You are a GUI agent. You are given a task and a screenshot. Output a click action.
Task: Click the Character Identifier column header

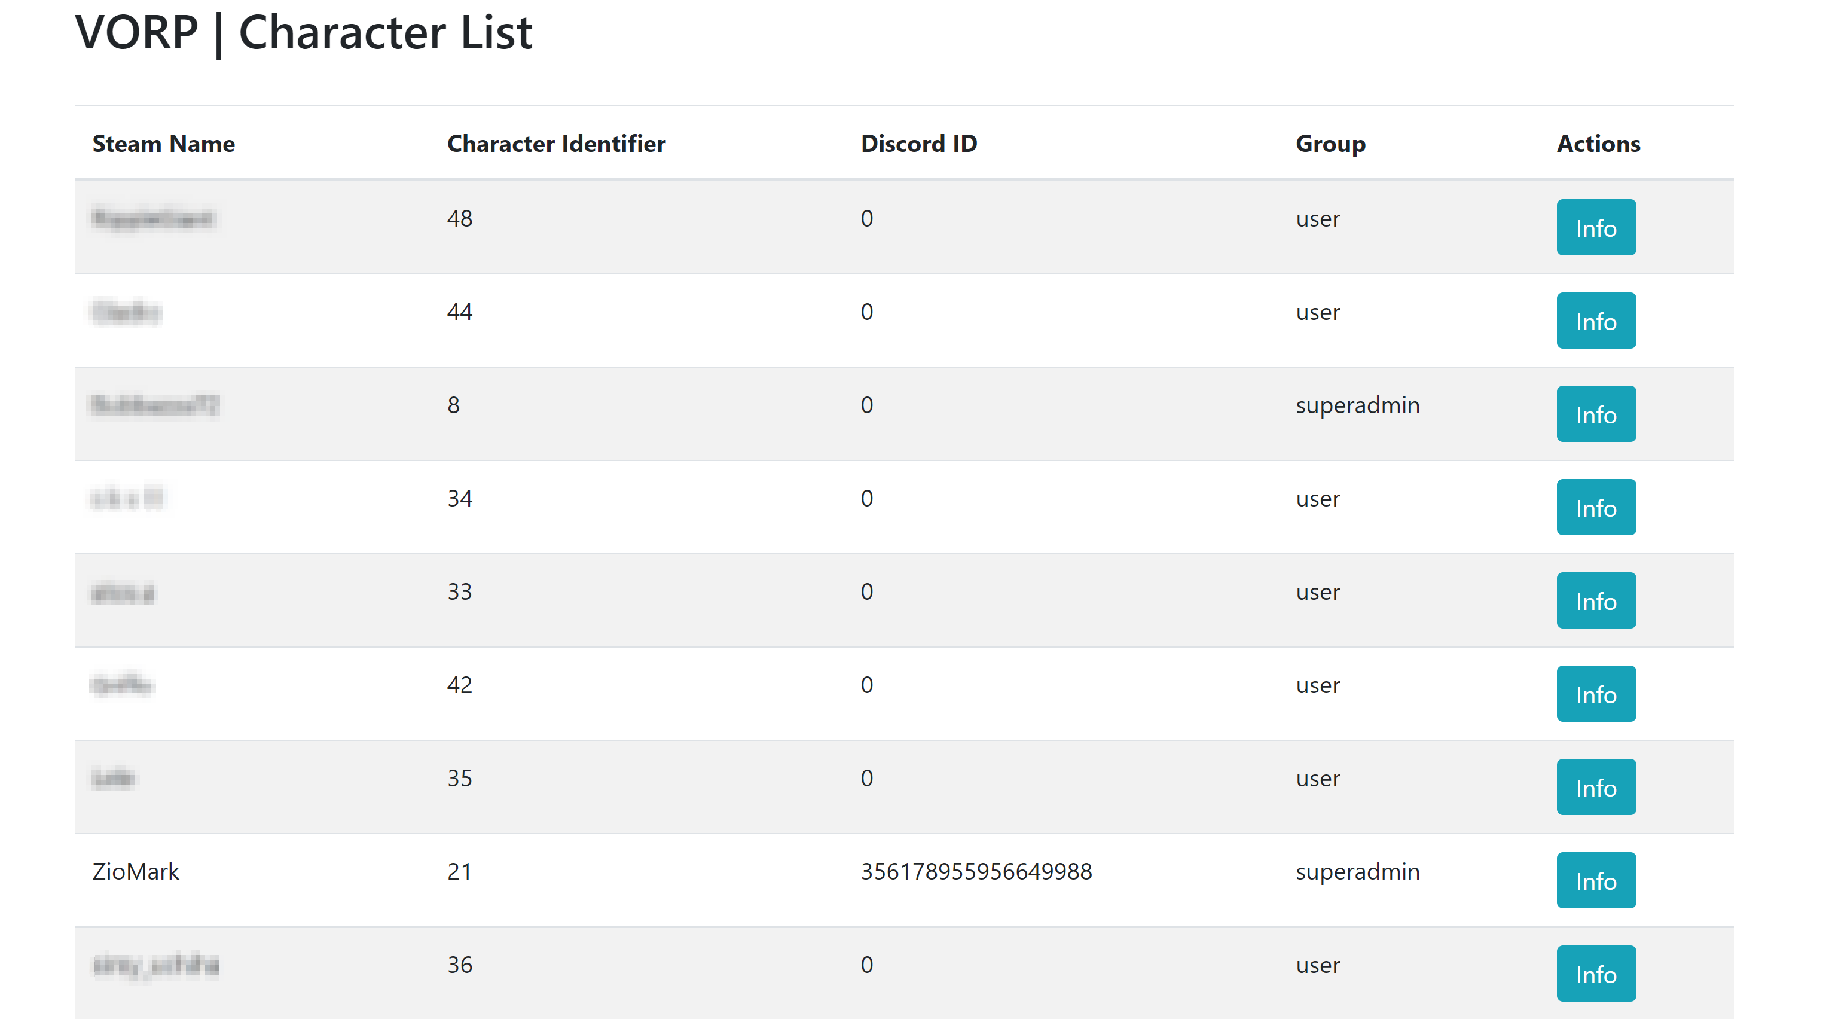coord(555,144)
